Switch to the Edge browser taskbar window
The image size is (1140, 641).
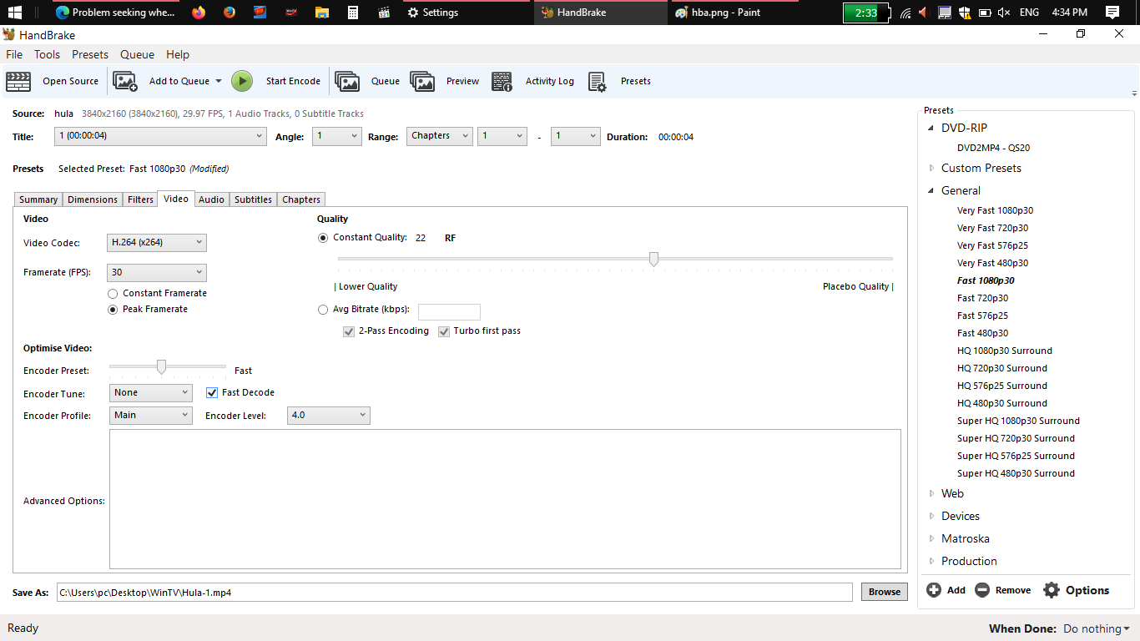pos(115,13)
